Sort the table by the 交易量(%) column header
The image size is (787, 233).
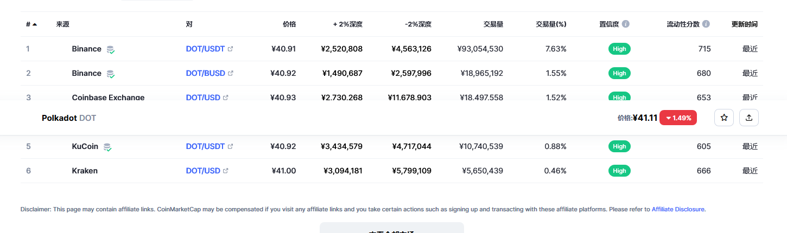[x=551, y=24]
